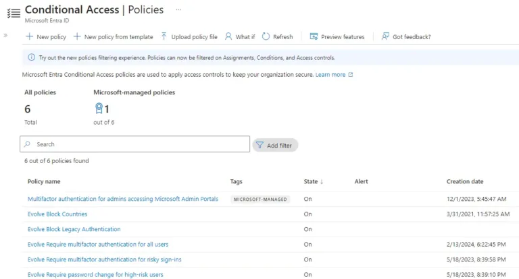Image resolution: width=519 pixels, height=279 pixels.
Task: Follow the Learn more link
Action: [330, 75]
